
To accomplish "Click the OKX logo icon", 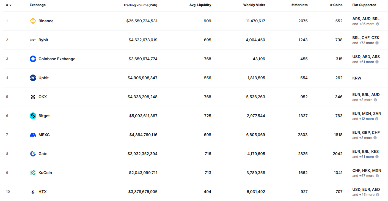I will click(x=33, y=97).
